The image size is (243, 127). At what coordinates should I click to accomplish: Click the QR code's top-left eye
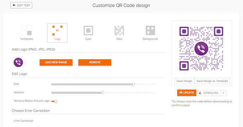click(184, 31)
